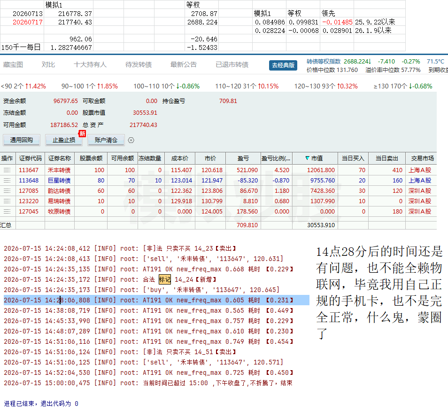Select the 禾丰转债 name cell in holdings table
The height and width of the screenshot is (420, 448).
pyautogui.click(x=59, y=170)
